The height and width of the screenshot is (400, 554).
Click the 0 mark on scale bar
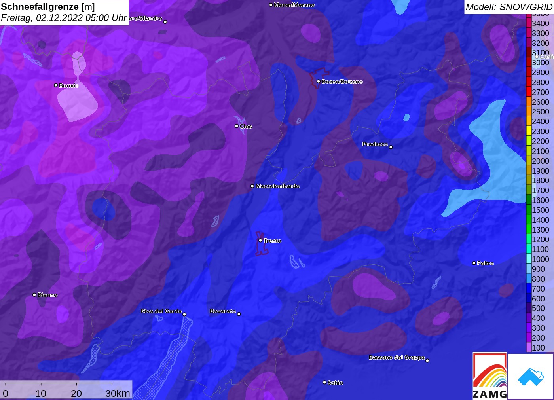click(x=6, y=393)
